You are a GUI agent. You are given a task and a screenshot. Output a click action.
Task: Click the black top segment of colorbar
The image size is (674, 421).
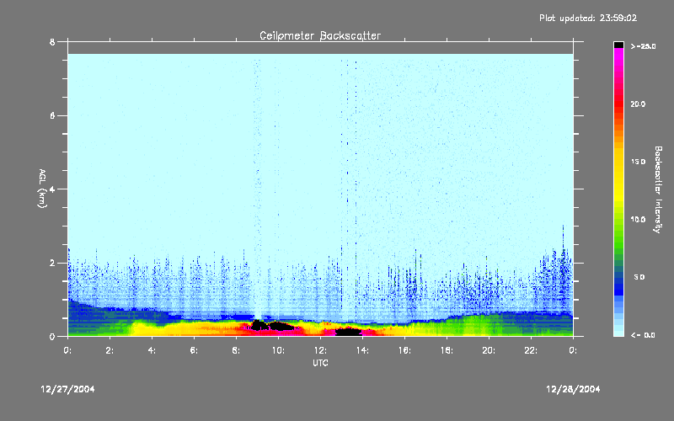point(618,45)
